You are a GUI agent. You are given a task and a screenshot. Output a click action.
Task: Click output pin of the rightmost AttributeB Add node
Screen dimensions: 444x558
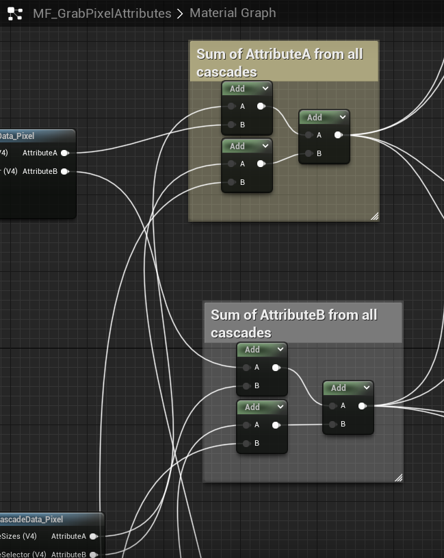click(362, 406)
